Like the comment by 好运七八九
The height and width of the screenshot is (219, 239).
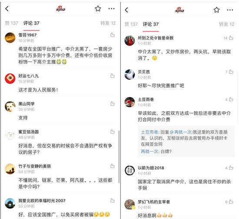pyautogui.click(x=113, y=75)
